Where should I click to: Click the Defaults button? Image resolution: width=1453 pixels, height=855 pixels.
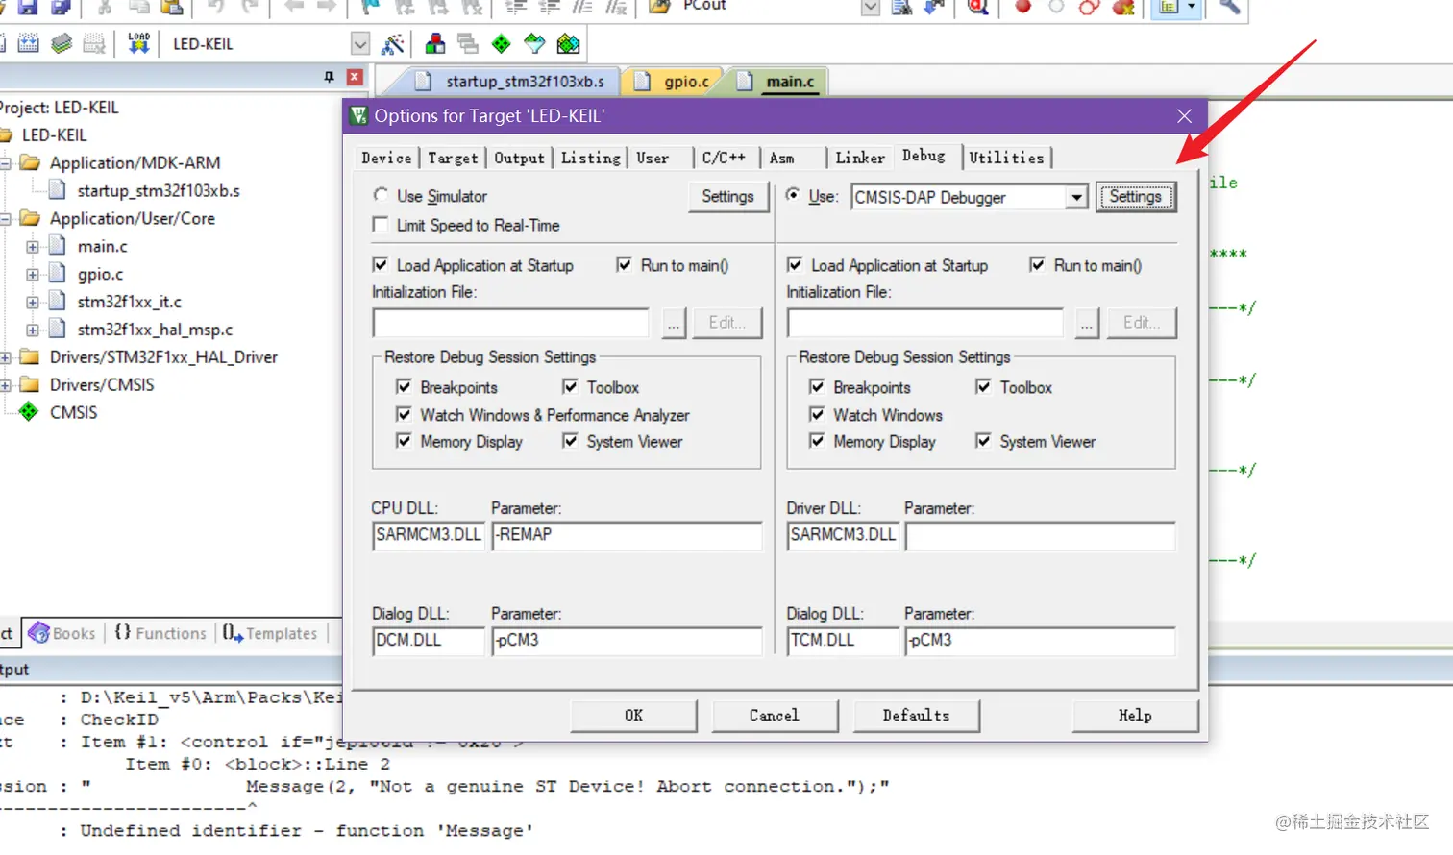pos(916,716)
